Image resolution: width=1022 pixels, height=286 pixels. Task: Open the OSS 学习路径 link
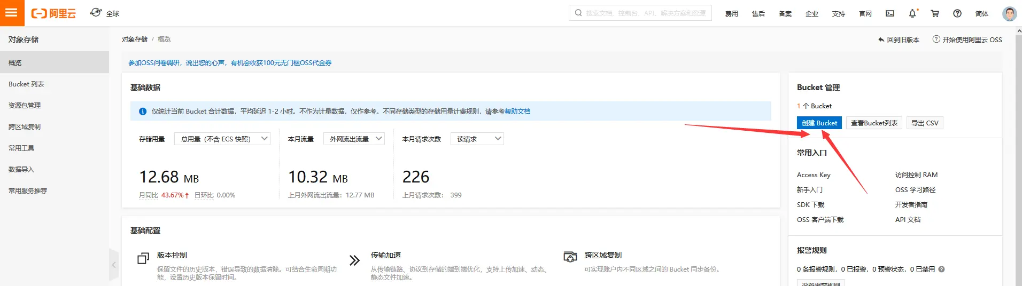coord(915,190)
